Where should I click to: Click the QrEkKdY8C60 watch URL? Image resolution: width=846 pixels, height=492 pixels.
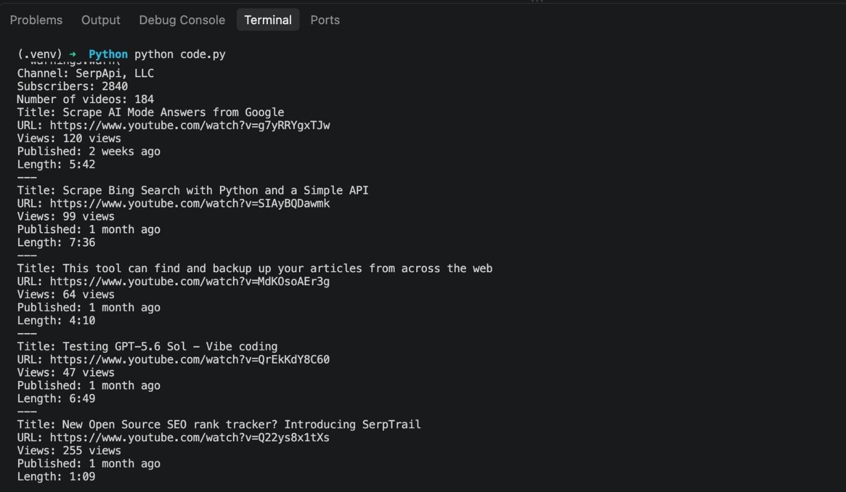coord(190,359)
